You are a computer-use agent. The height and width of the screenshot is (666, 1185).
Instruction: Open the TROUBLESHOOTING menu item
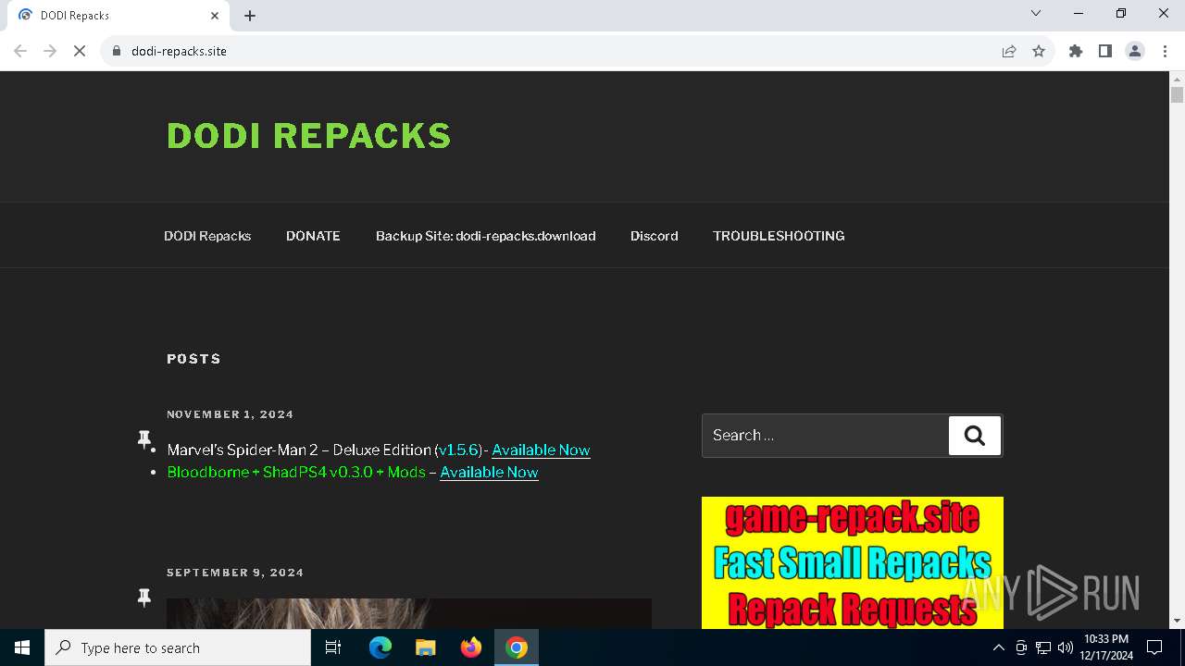(x=779, y=236)
